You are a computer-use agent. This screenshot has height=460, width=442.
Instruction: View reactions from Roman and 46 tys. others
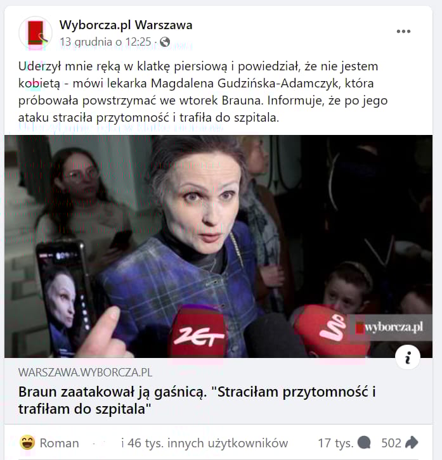[x=153, y=443]
